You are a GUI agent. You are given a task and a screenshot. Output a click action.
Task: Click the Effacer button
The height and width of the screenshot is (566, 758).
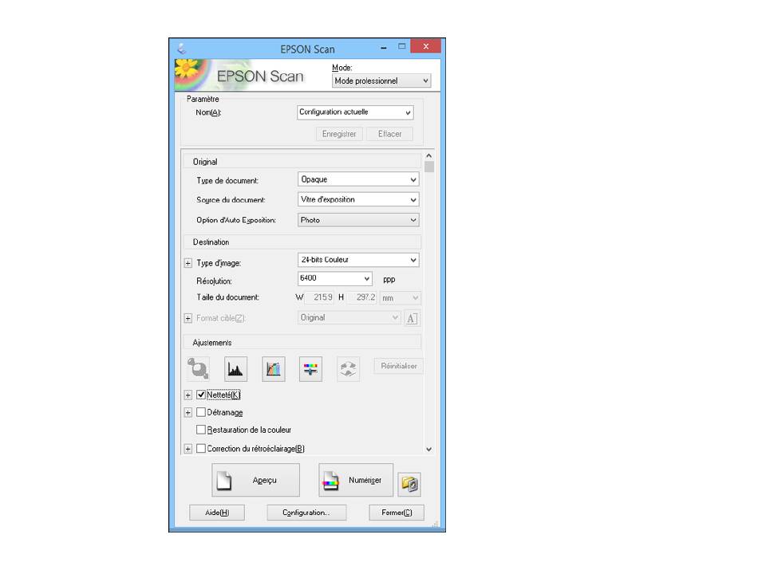coord(389,134)
